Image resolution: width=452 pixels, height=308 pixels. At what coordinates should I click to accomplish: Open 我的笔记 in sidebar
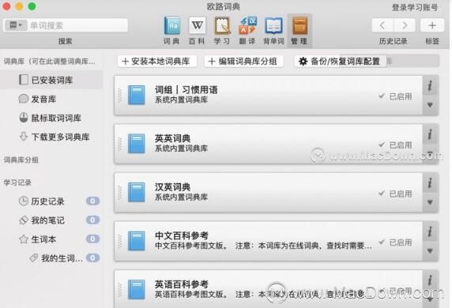tap(42, 220)
